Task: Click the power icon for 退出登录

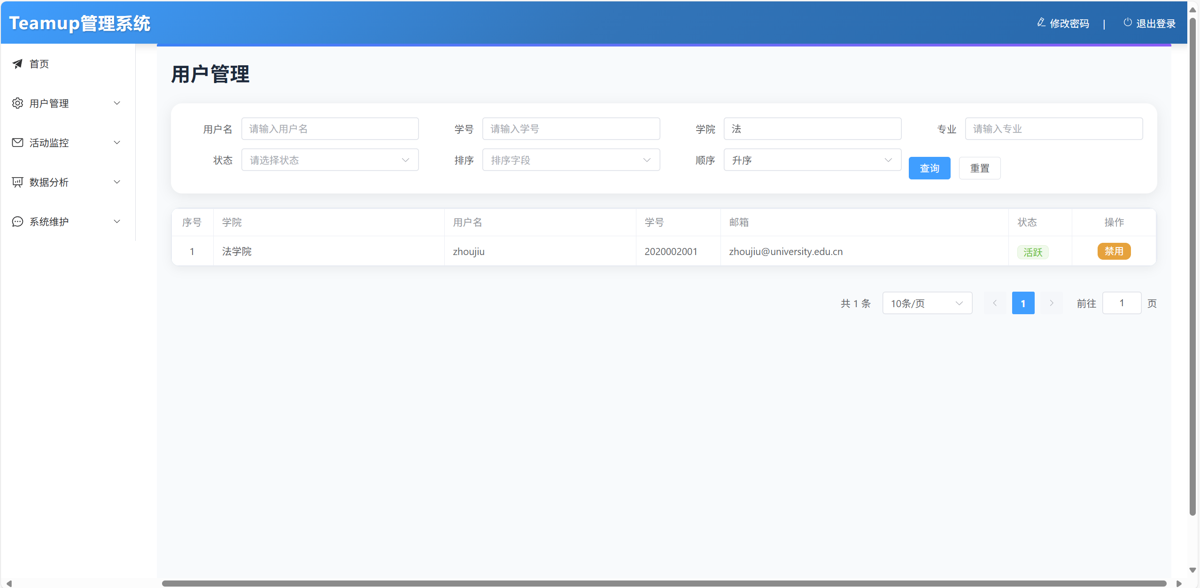Action: pos(1127,23)
